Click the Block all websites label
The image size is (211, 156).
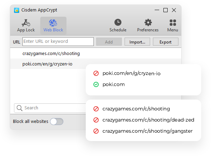[30, 122]
